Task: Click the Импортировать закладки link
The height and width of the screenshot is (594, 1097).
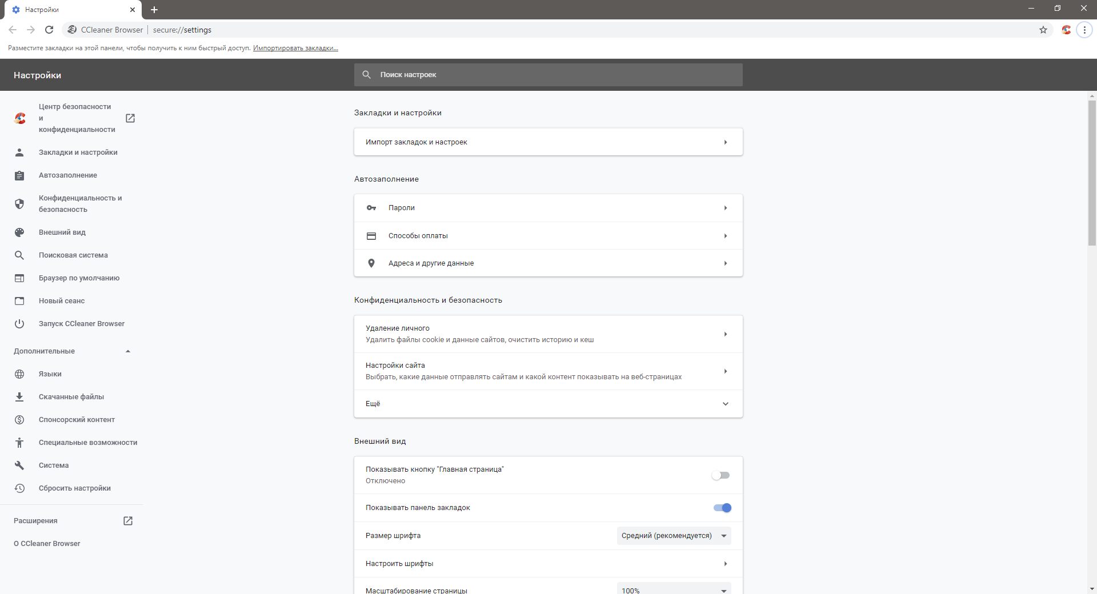Action: (295, 48)
